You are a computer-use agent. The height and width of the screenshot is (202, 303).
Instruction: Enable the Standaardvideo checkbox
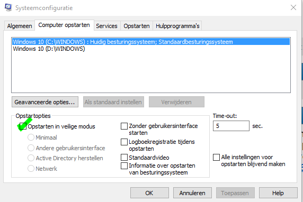click(x=124, y=157)
